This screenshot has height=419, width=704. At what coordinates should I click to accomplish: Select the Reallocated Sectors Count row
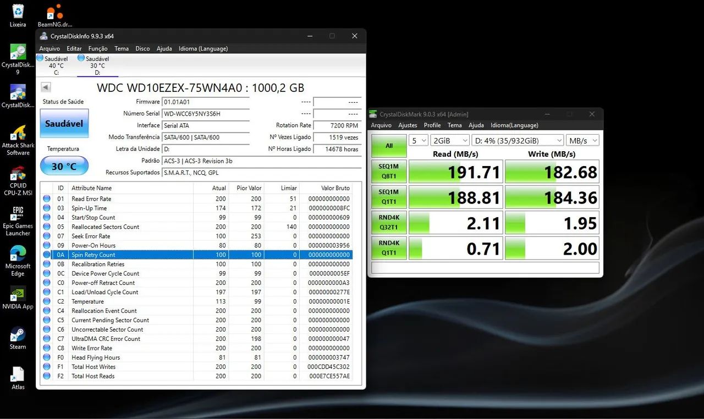(x=196, y=227)
